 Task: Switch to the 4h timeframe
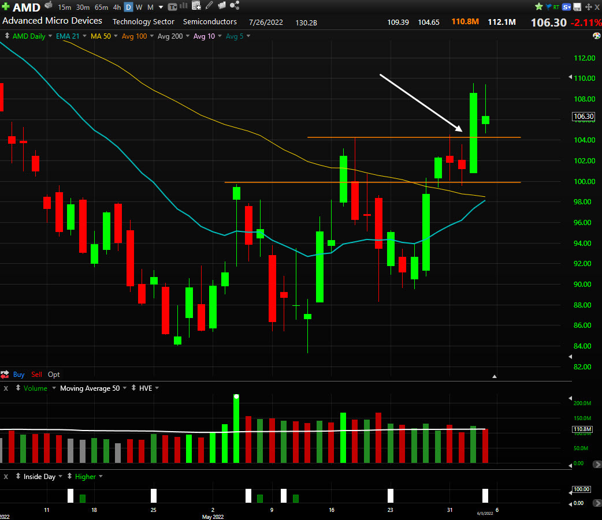point(117,8)
